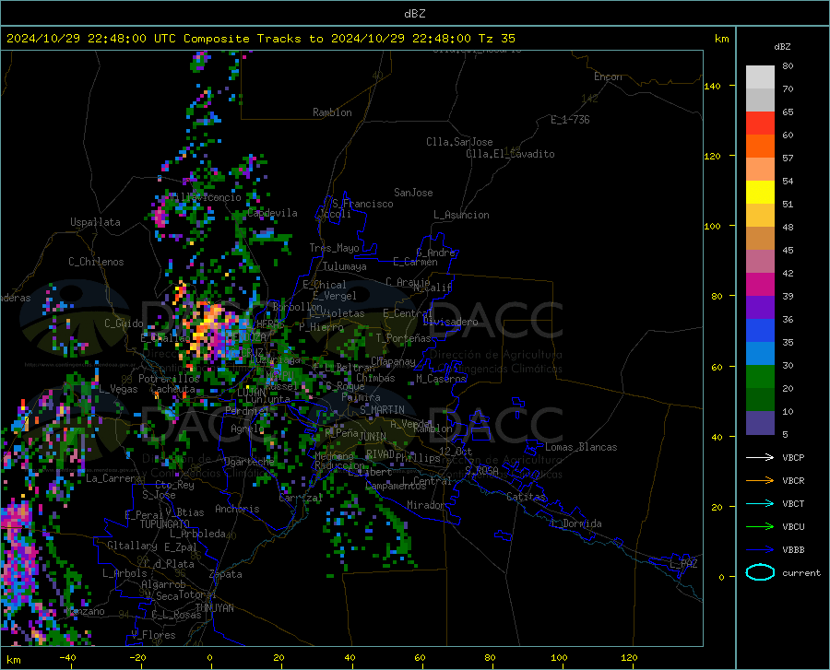830x670 pixels.
Task: Click the 'Mirador' place label
Action: pos(426,506)
